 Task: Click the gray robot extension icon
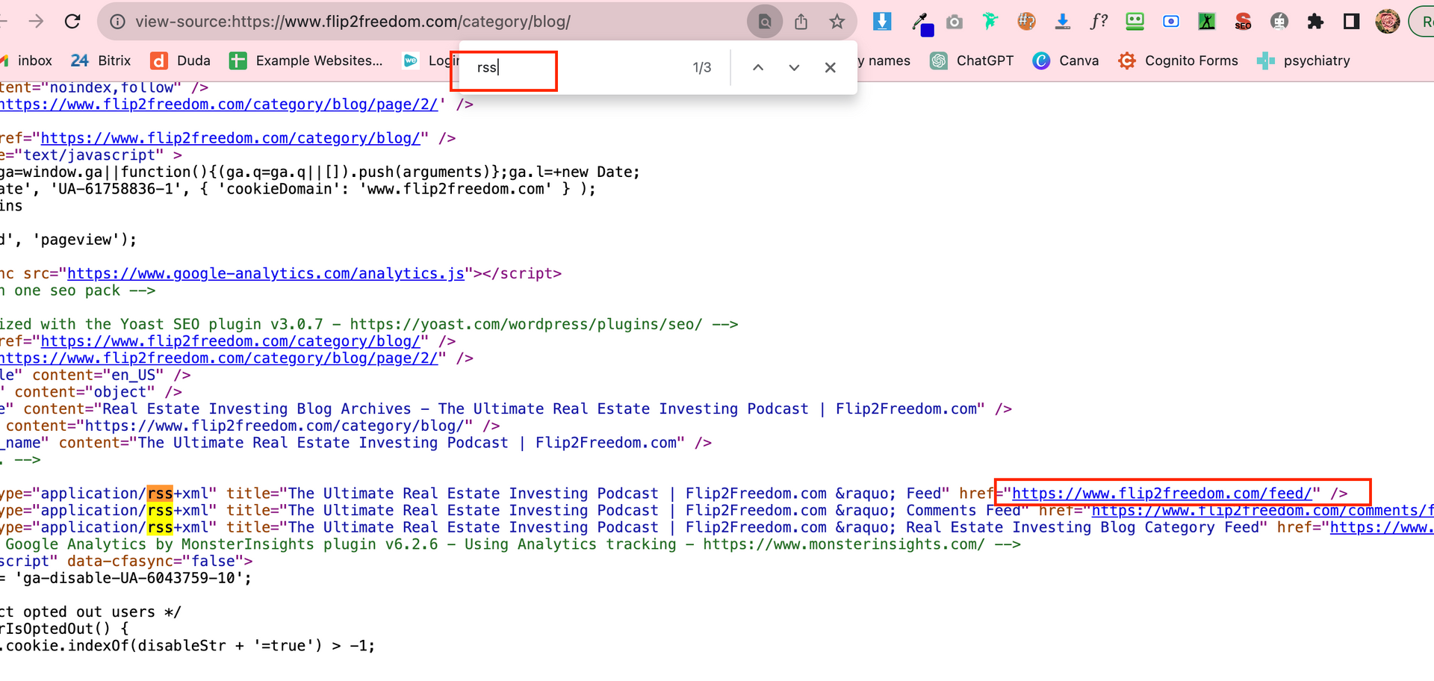click(1279, 22)
